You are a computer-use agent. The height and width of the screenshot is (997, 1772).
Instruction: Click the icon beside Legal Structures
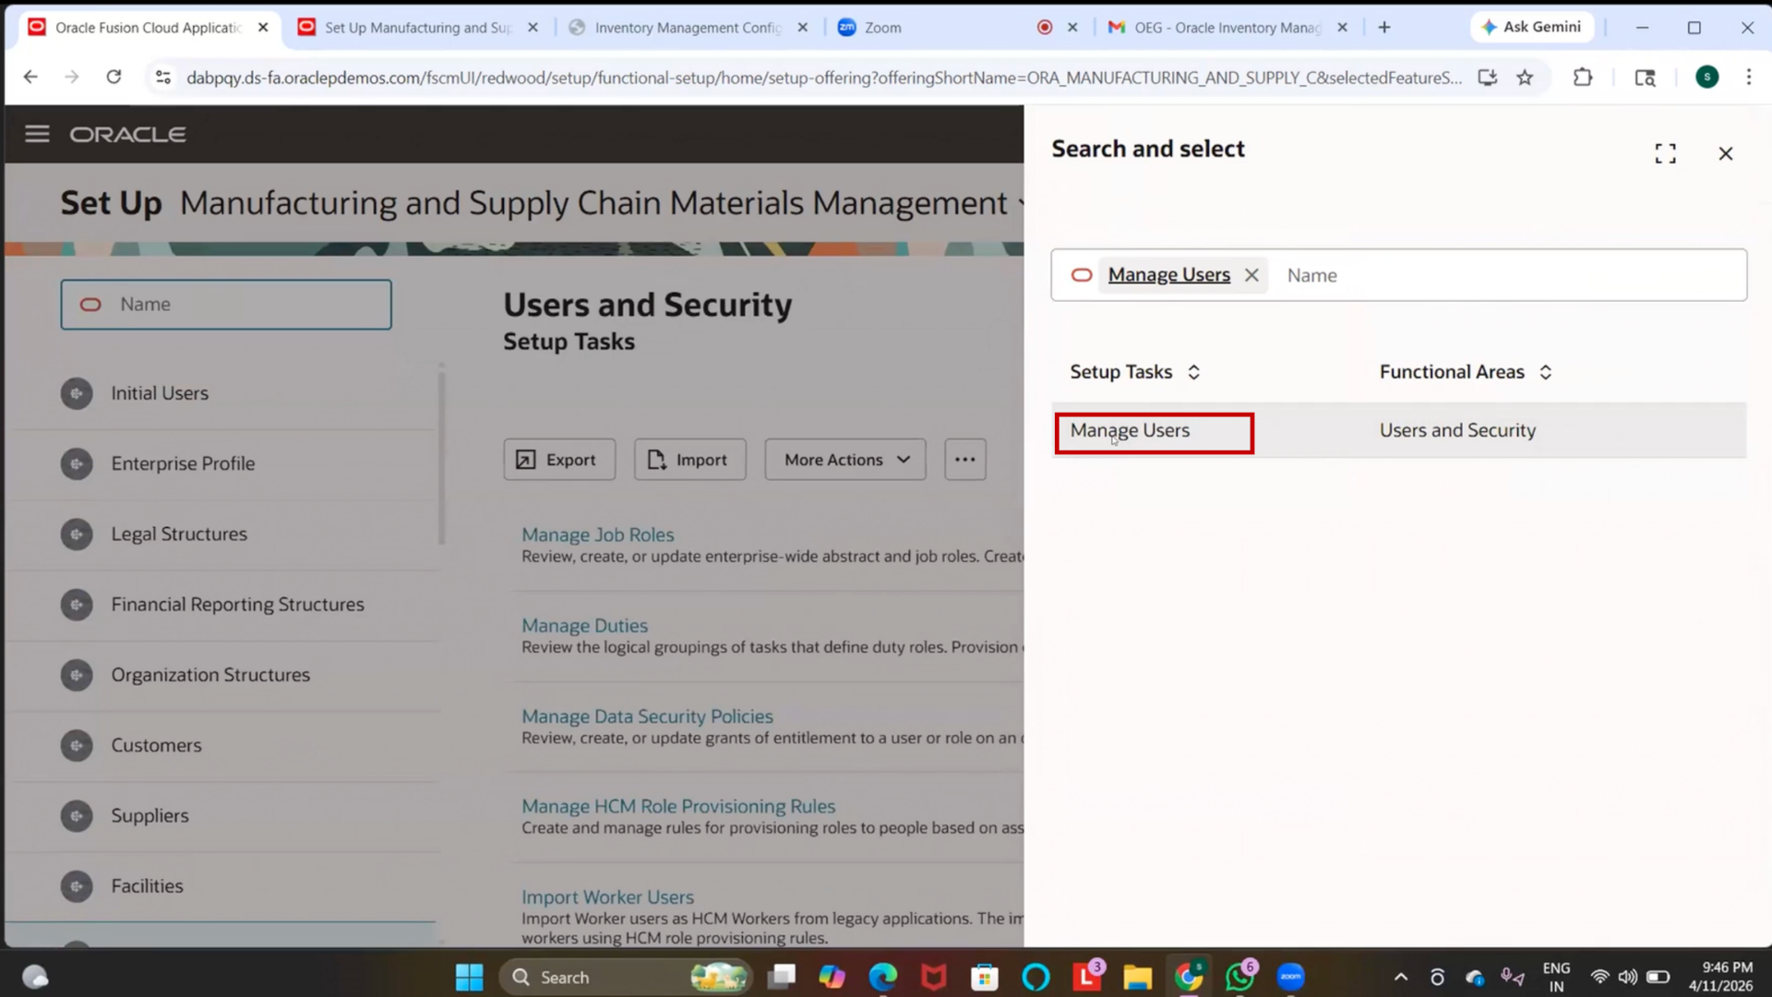(77, 535)
